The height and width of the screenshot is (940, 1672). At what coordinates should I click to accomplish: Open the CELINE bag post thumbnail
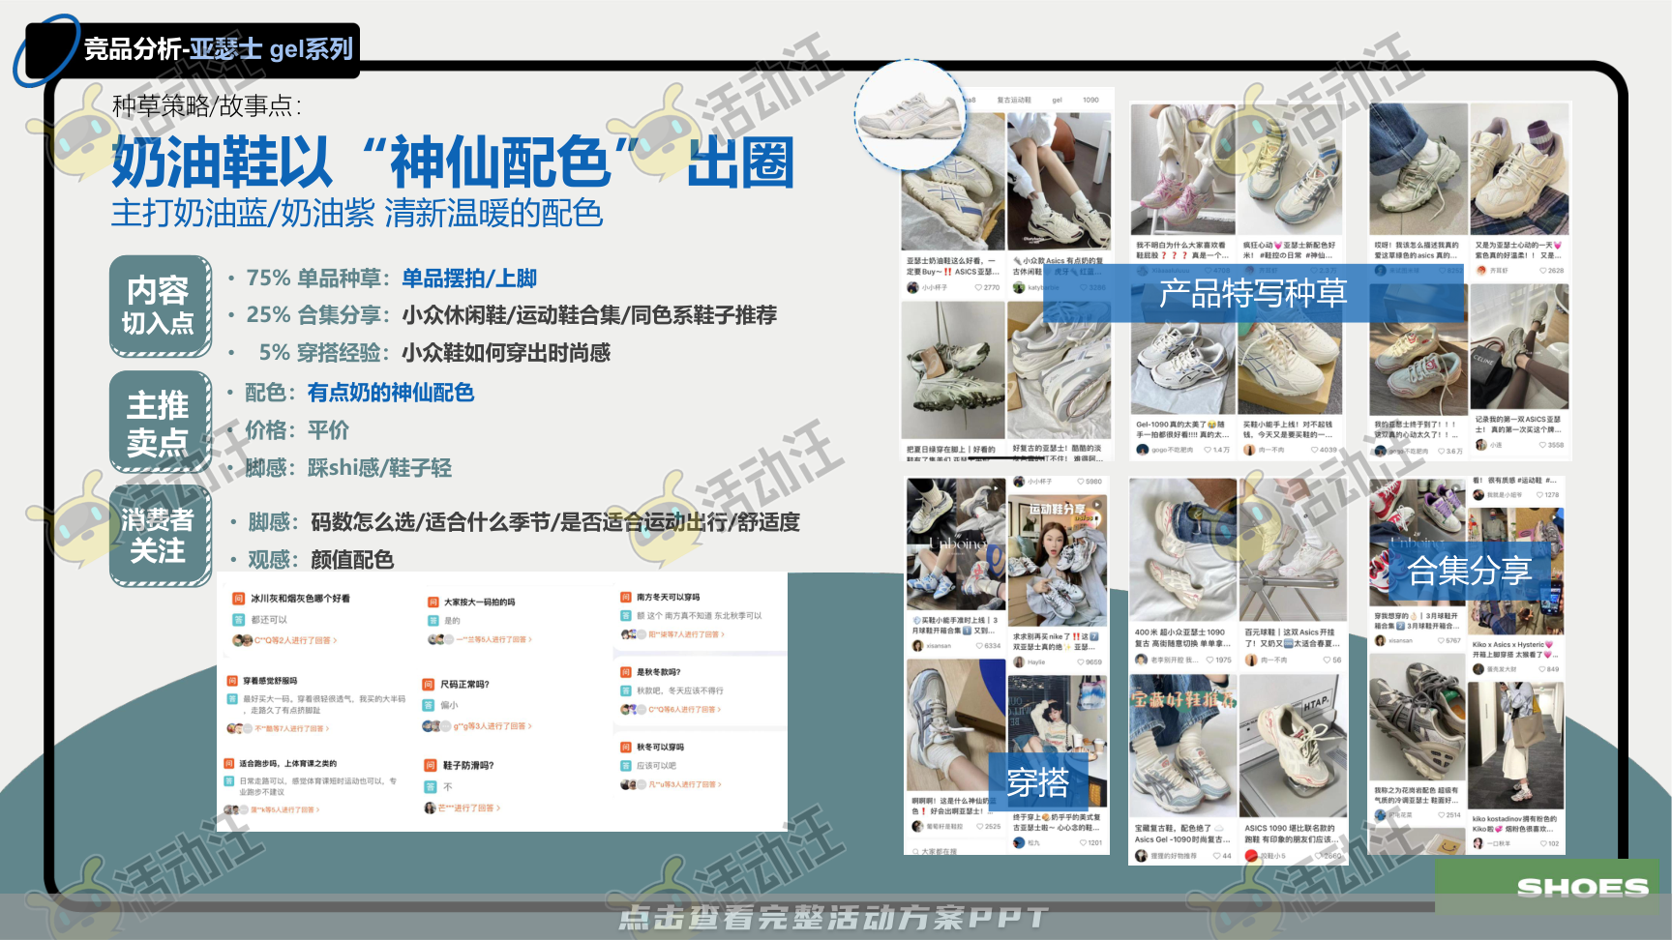(x=1519, y=347)
